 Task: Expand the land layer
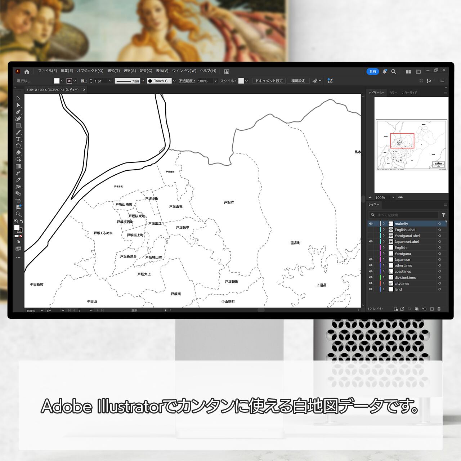coord(384,289)
